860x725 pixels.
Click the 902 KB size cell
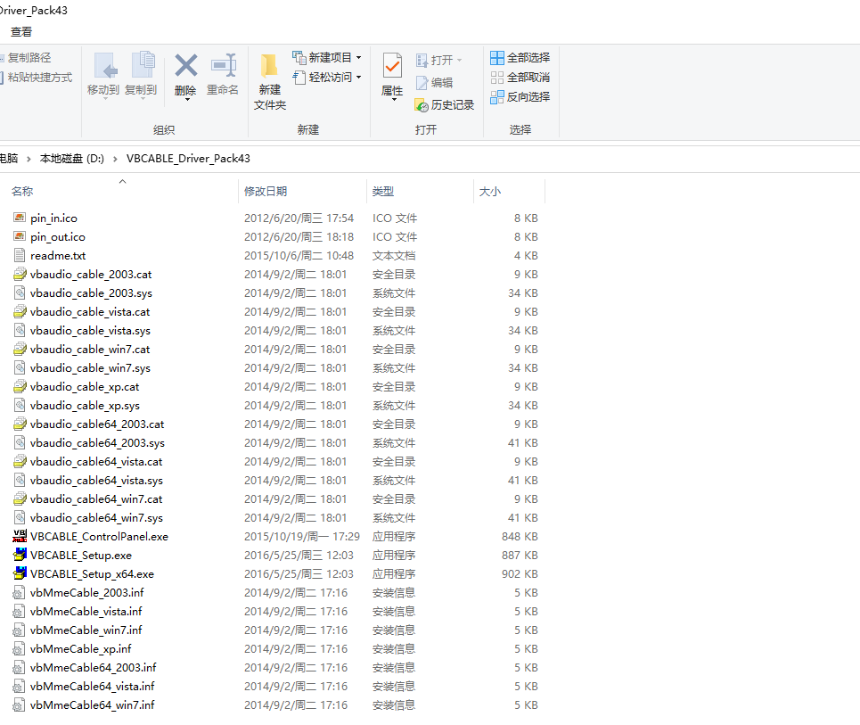(520, 573)
